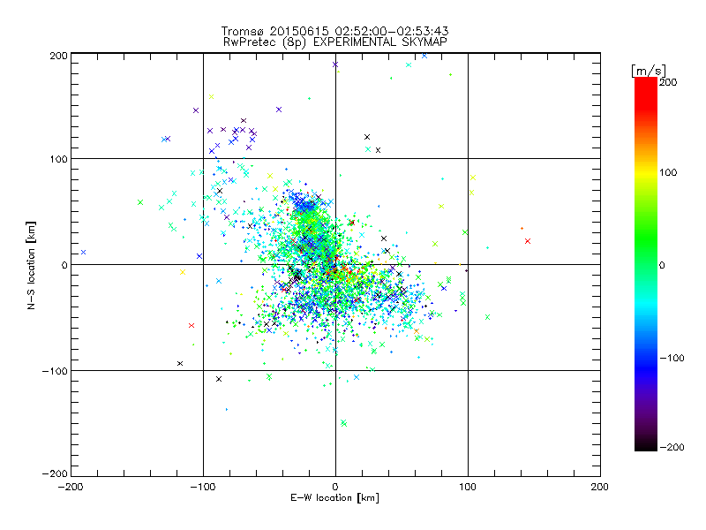Click the subtitle 'RwPretec (8p) EXPERIMENTAL SKYMAP'
The width and height of the screenshot is (706, 530).
point(335,42)
